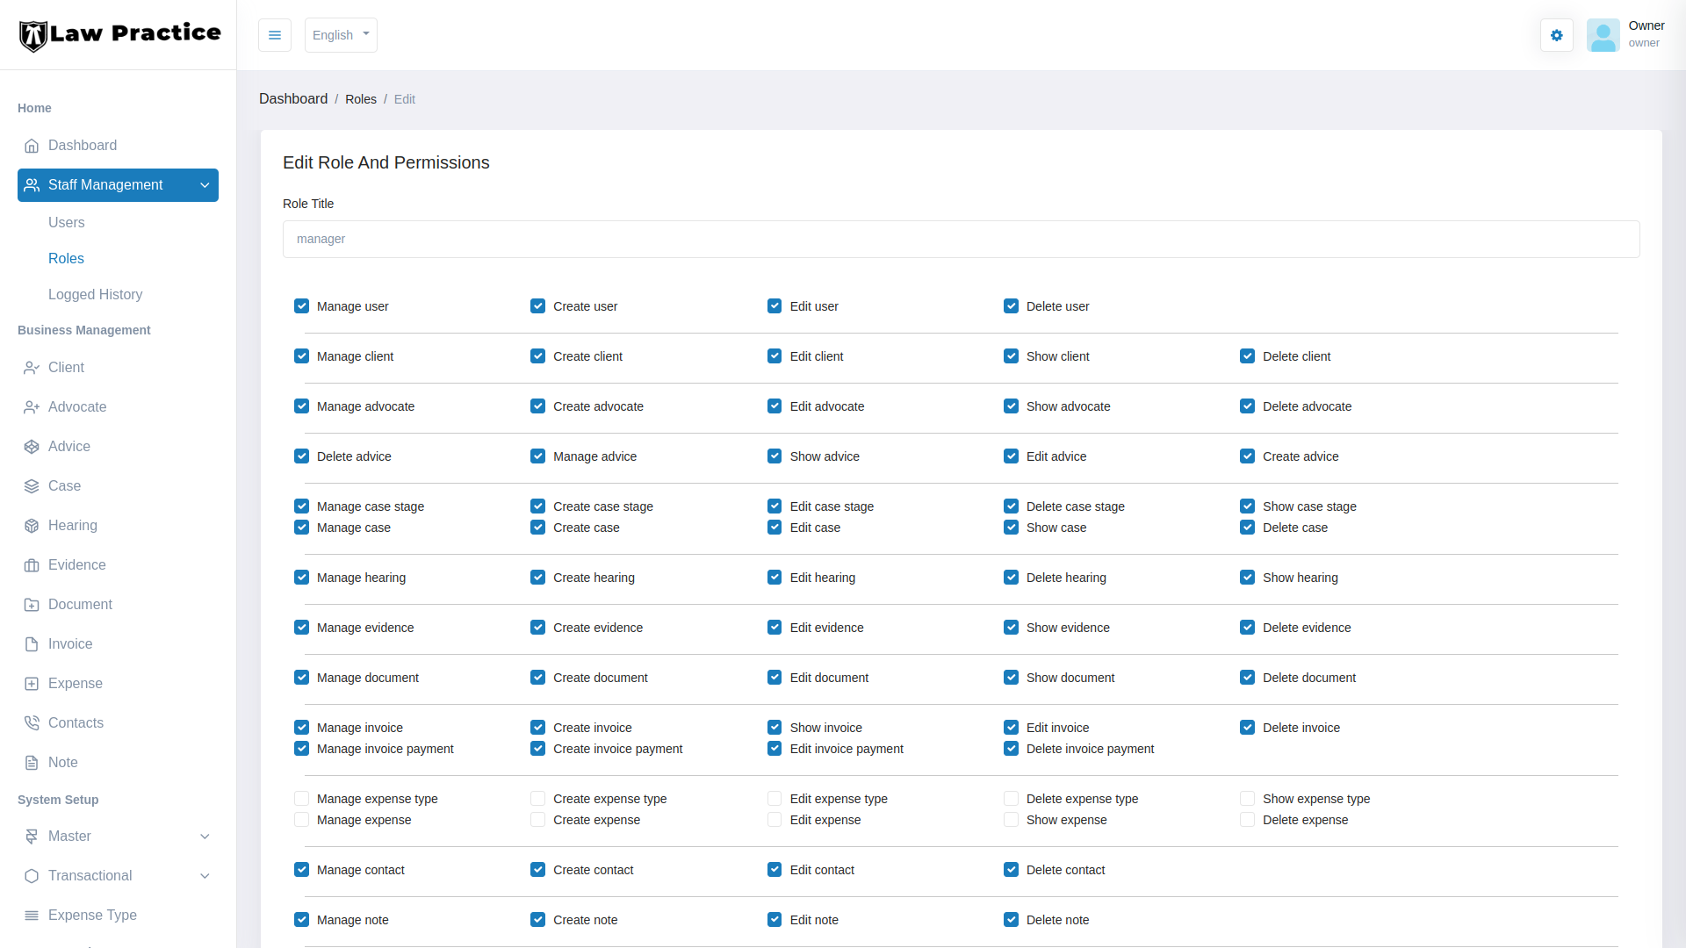This screenshot has width=1686, height=948.
Task: Uncheck the Show hearing checkbox
Action: point(1247,578)
